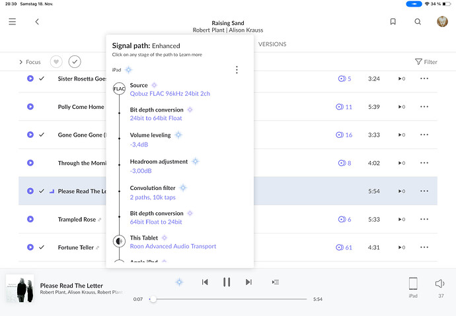This screenshot has width=456, height=316.
Task: Open more options for Gone Gone Gone
Action: (424, 135)
